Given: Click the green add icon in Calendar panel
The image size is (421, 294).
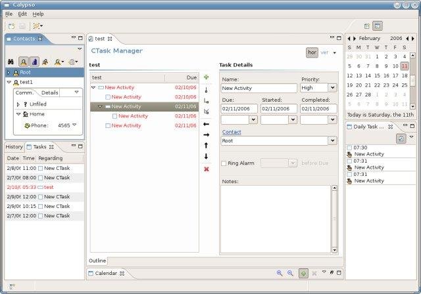Looking at the screenshot, I should [303, 274].
